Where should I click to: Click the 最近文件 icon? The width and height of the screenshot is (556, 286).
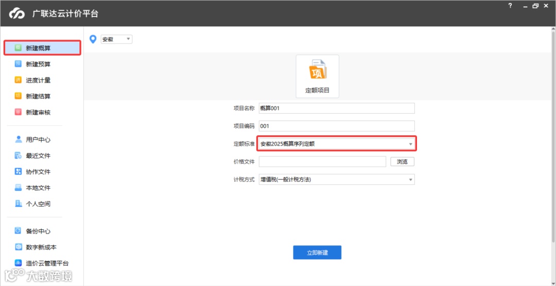[x=18, y=155]
